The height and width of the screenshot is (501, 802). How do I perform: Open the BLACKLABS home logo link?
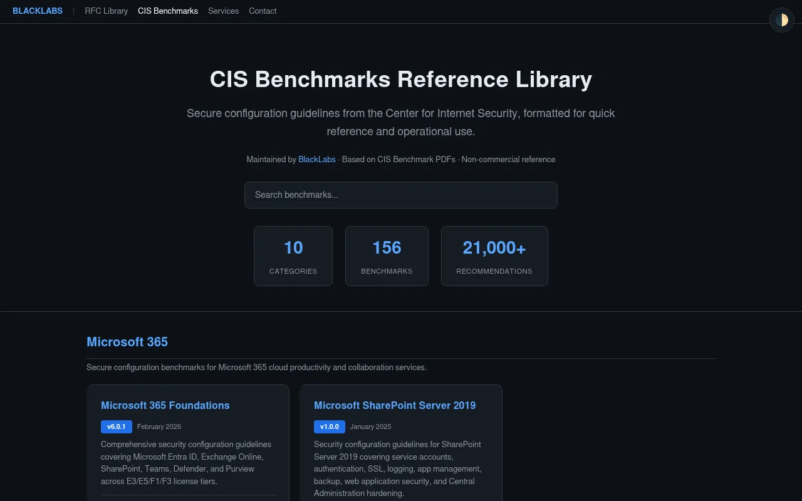click(x=38, y=11)
